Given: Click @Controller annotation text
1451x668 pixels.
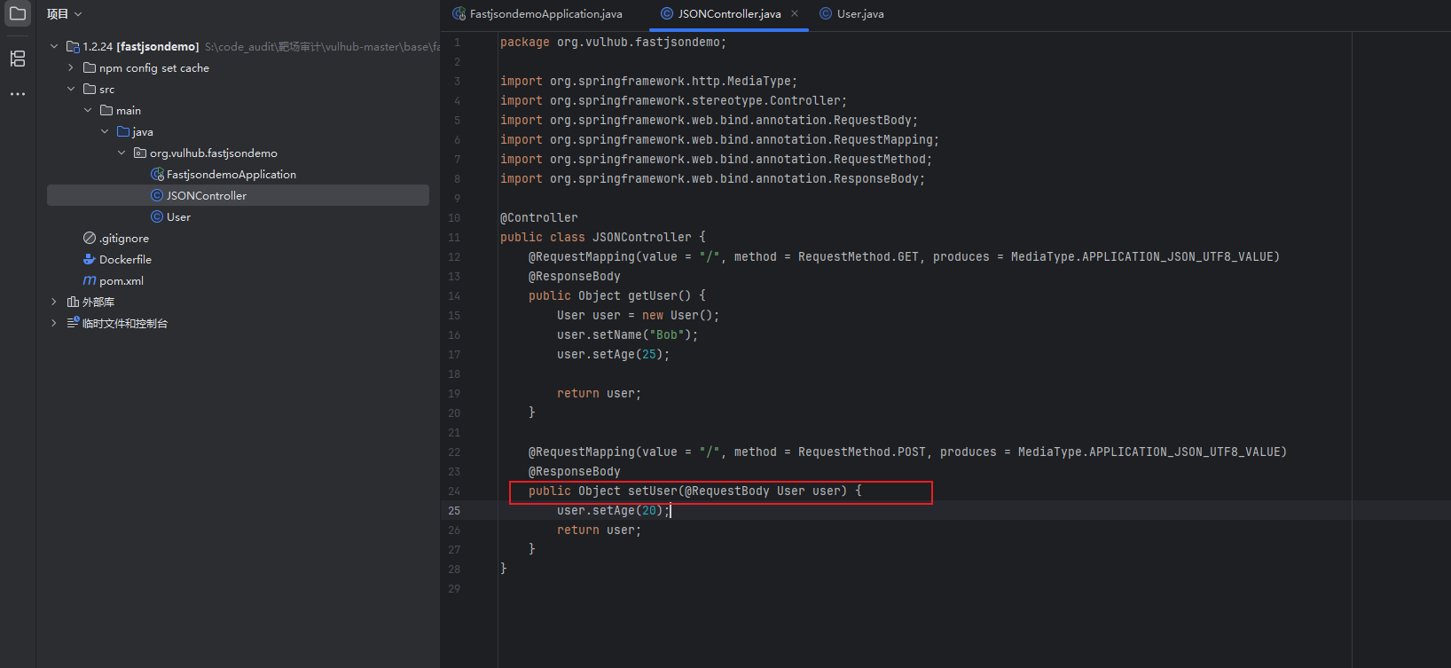Looking at the screenshot, I should tap(539, 218).
